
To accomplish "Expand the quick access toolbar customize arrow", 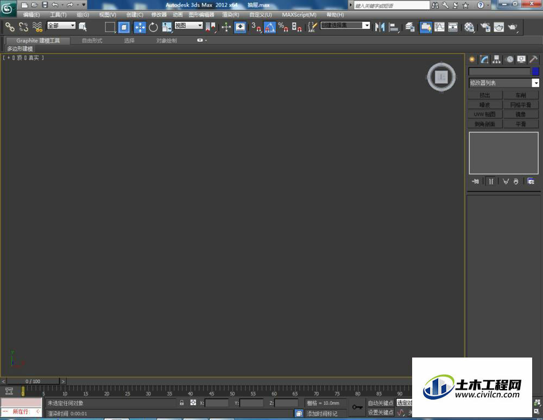I will point(84,5).
